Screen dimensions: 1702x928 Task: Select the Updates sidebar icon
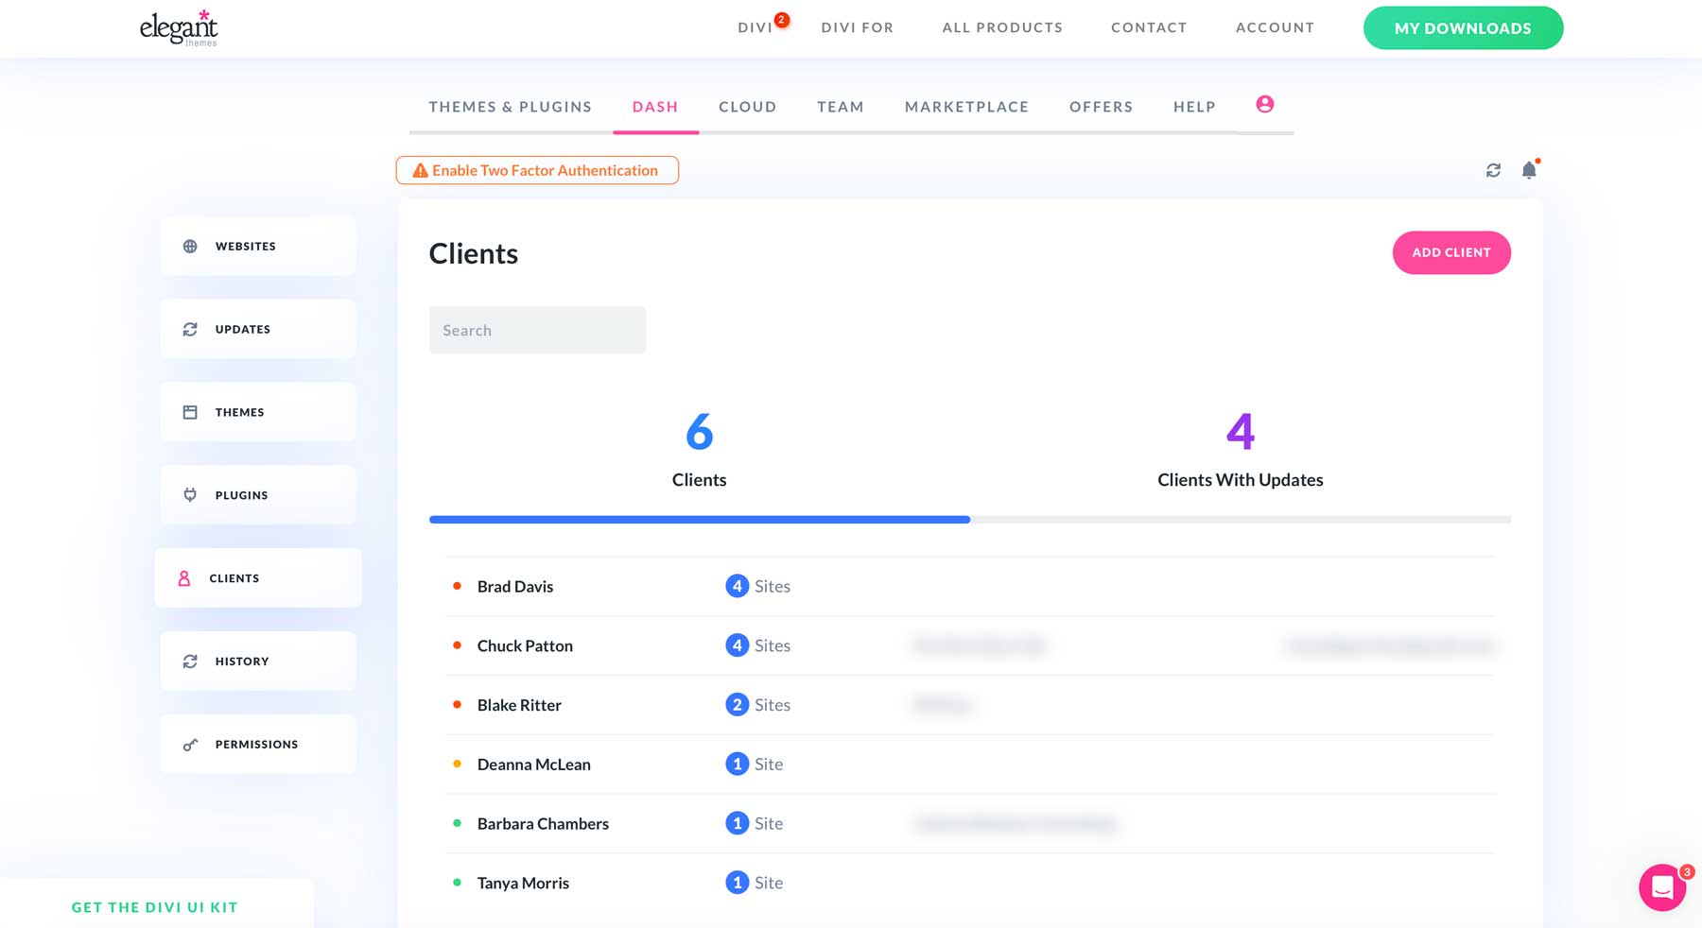click(190, 329)
